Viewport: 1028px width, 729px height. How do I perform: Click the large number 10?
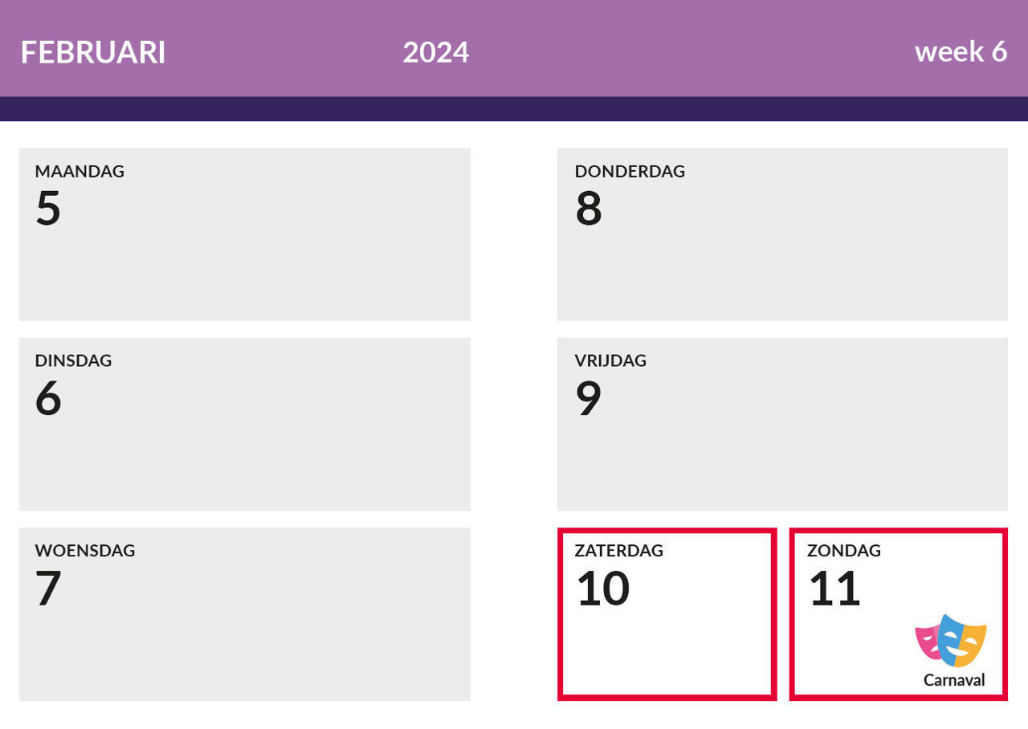click(x=603, y=588)
